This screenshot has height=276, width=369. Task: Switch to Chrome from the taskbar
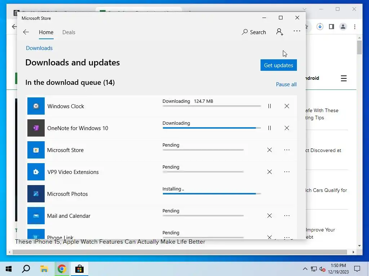pos(62,269)
